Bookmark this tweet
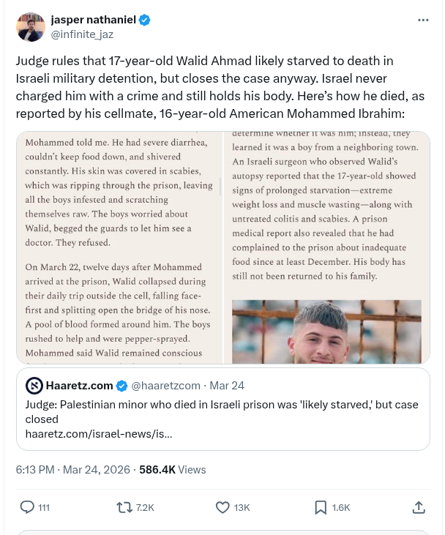Viewport: 445px width, 535px height. click(321, 506)
